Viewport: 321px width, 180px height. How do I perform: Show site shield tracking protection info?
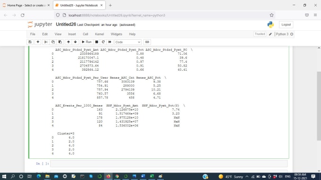[x=58, y=15]
